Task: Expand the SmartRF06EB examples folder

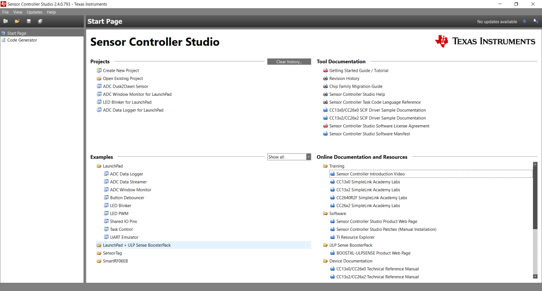Action: [x=99, y=261]
